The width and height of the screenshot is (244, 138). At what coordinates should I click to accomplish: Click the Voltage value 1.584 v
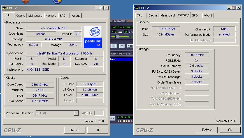point(72,45)
